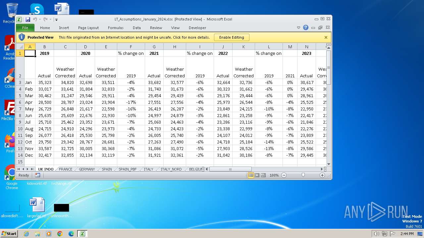424x238 pixels.
Task: Select column F header
Action: (131, 47)
